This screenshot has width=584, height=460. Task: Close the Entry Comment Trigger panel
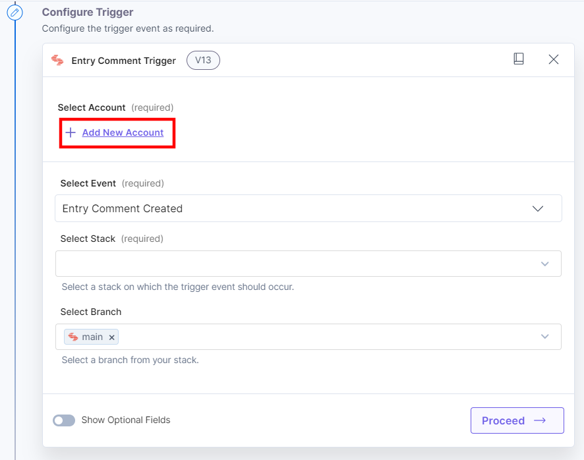coord(554,59)
